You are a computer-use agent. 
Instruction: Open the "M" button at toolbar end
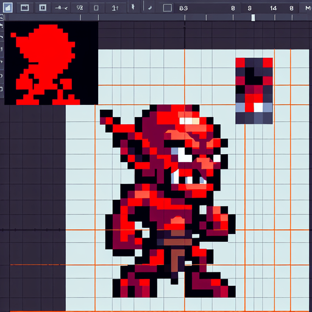pyautogui.click(x=308, y=8)
